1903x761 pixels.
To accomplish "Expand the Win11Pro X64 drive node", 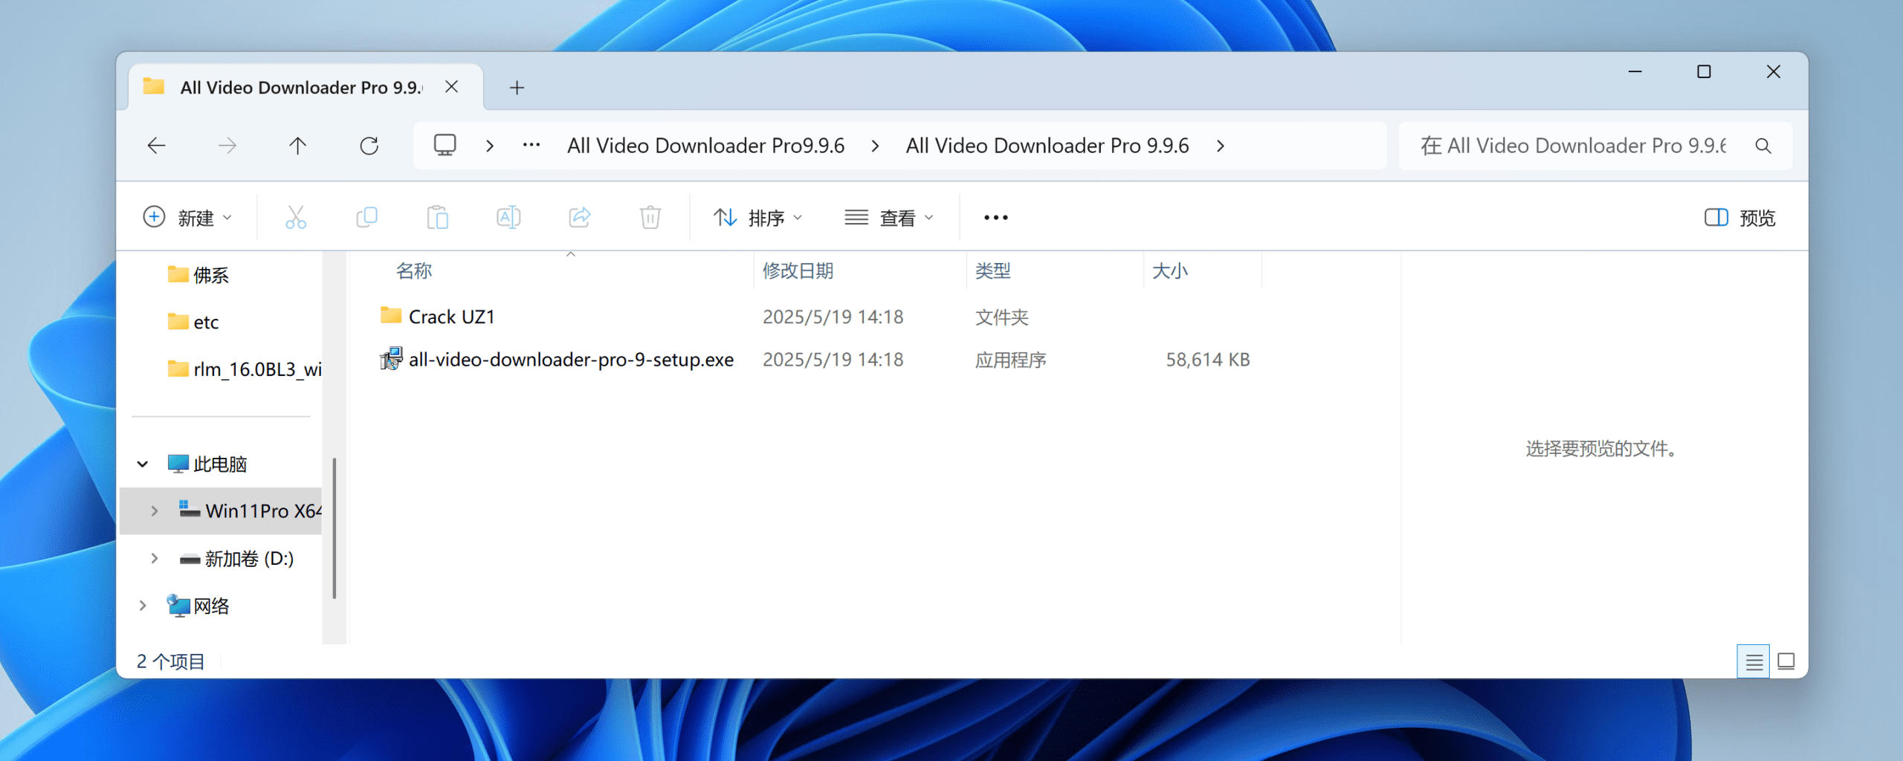I will 154,511.
